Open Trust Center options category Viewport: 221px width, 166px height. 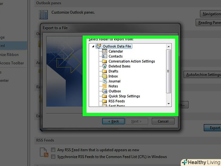click(x=4, y=81)
